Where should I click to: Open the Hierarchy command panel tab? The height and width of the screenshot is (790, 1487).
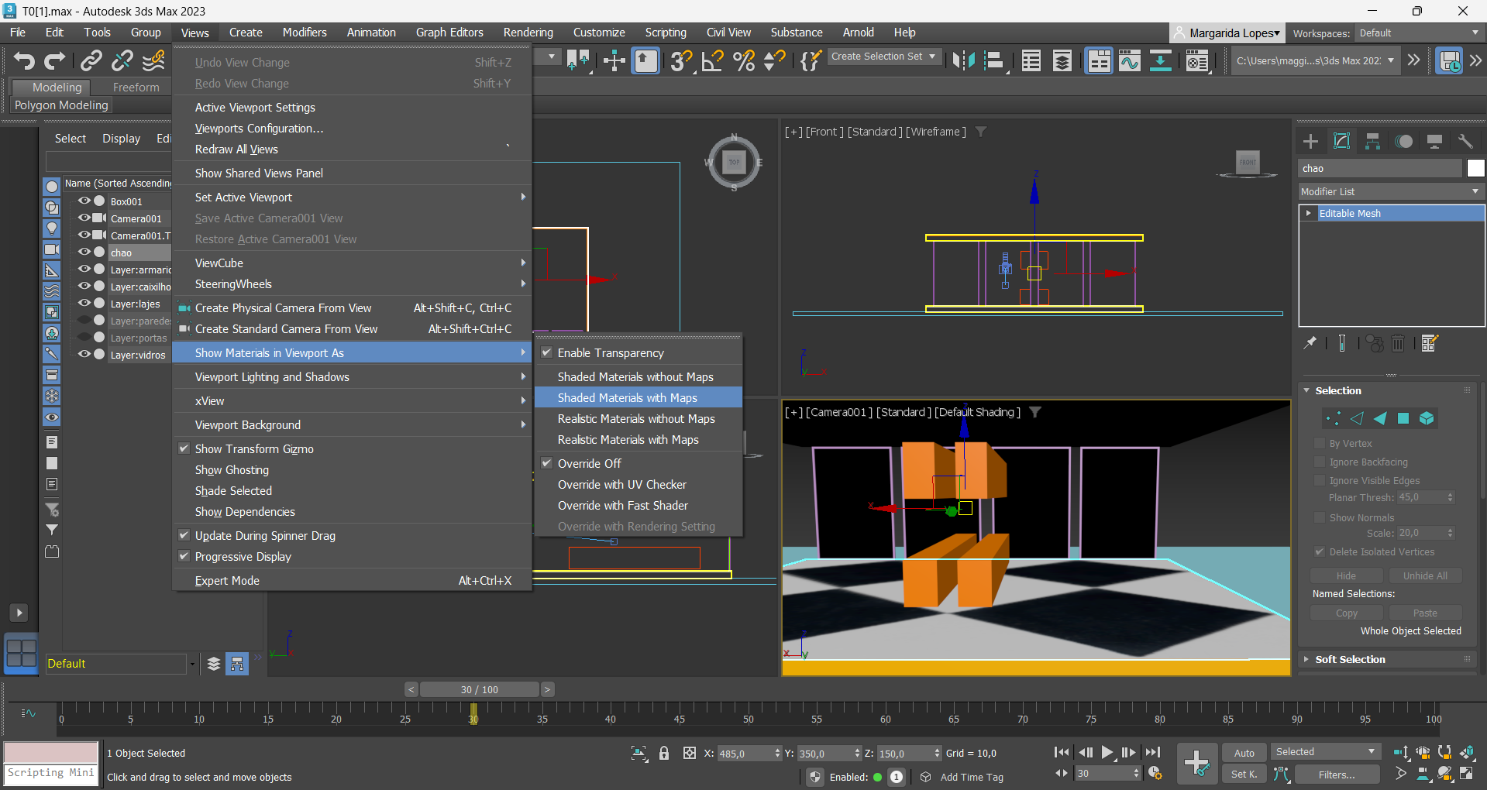(x=1372, y=141)
